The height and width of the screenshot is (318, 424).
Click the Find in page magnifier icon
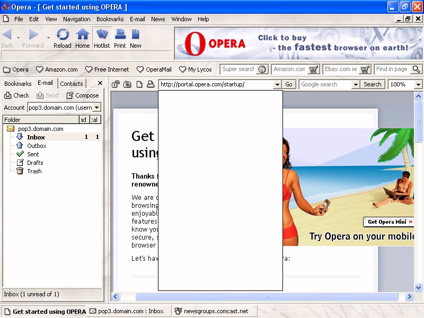point(416,69)
